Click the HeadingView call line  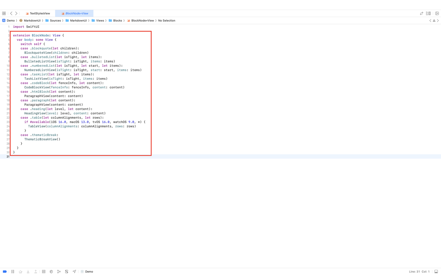coord(65,113)
